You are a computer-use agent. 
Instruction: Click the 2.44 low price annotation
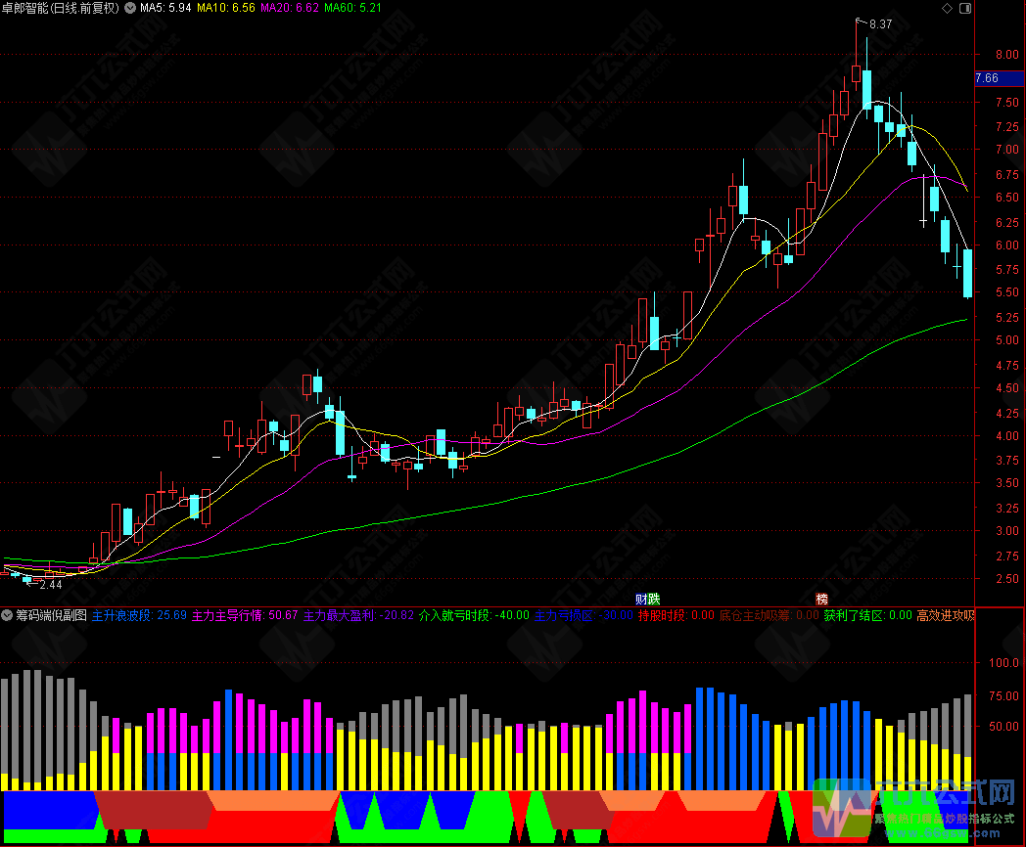pos(50,584)
